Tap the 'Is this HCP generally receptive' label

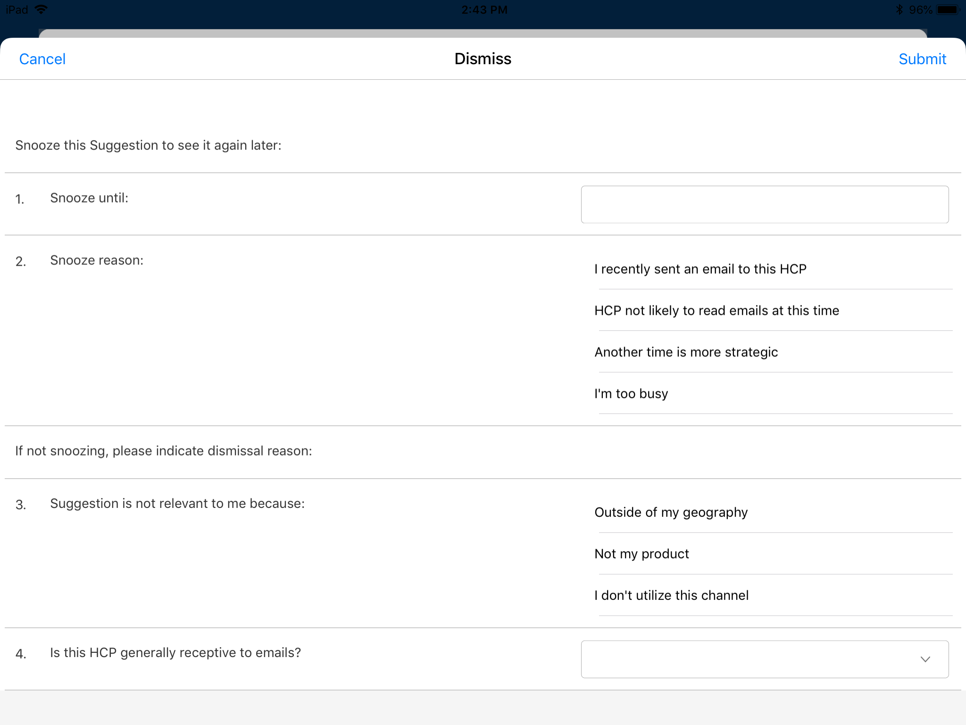click(175, 653)
